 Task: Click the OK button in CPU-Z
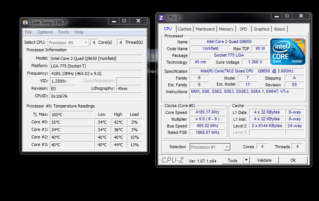[293, 160]
